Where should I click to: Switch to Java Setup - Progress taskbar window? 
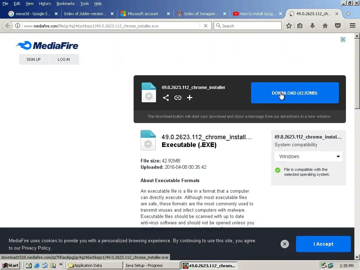[x=152, y=265]
